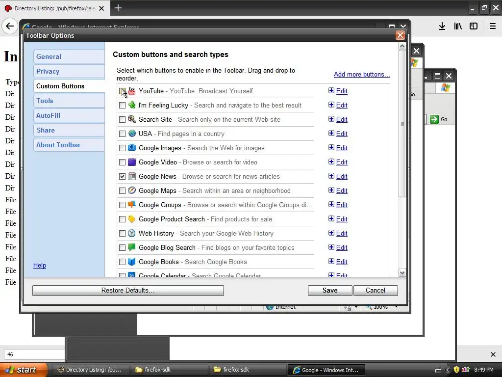The height and width of the screenshot is (377, 502).
Task: Uncheck the Google News checkbox
Action: tap(122, 176)
